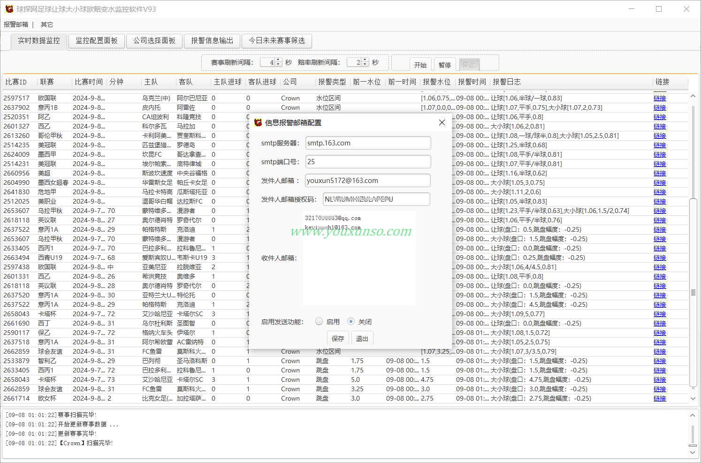Select the 关闭 radio button
Screen dimensions: 701x463
pos(351,321)
